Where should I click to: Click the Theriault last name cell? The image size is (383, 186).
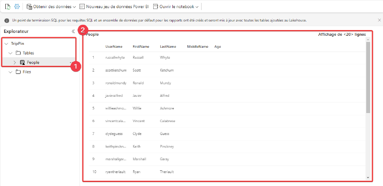pyautogui.click(x=167, y=172)
